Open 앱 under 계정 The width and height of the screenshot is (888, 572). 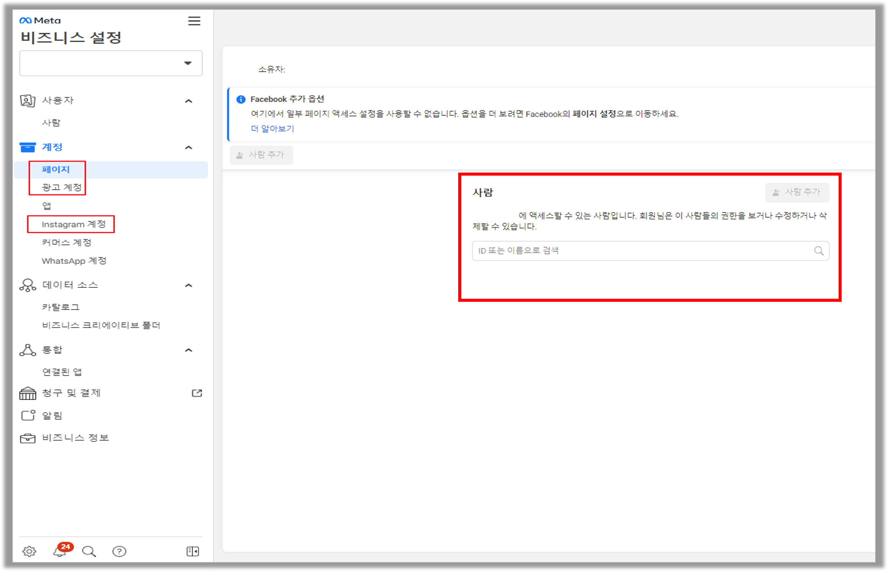pyautogui.click(x=46, y=206)
